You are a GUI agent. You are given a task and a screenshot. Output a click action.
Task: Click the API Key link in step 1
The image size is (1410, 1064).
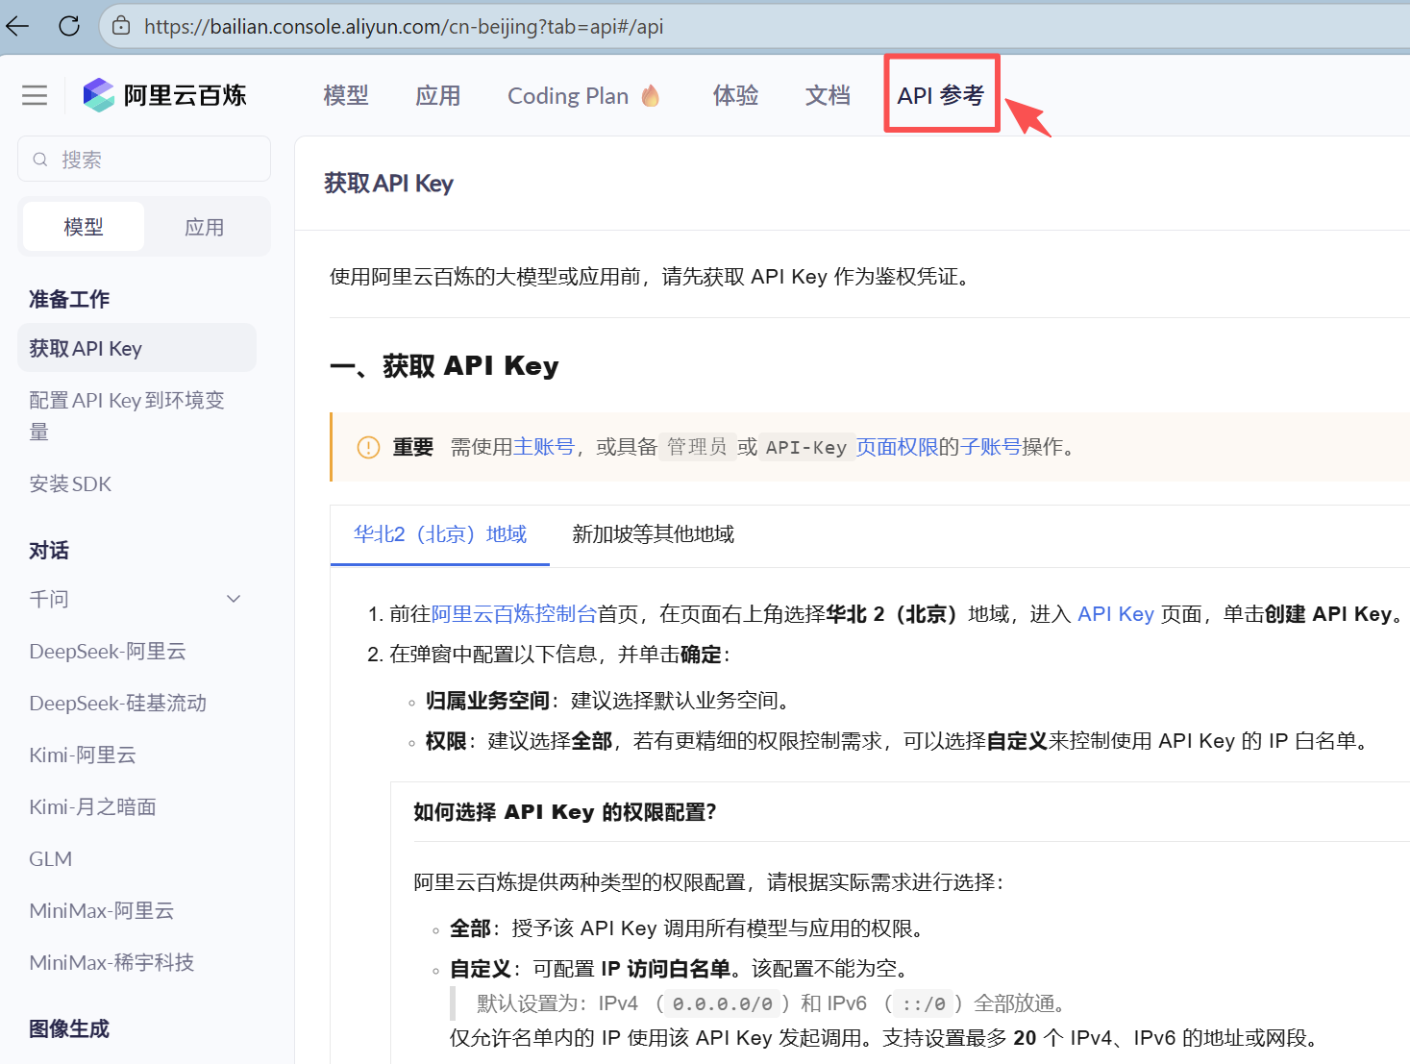(x=1116, y=614)
